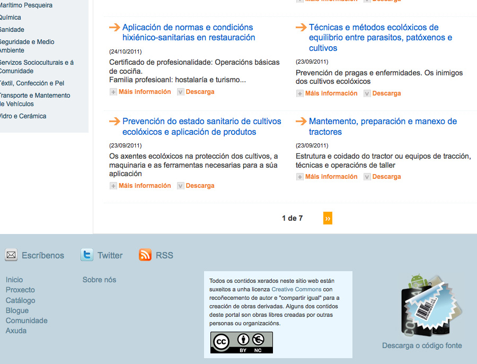Select Sanidade category in sidebar

coord(12,30)
